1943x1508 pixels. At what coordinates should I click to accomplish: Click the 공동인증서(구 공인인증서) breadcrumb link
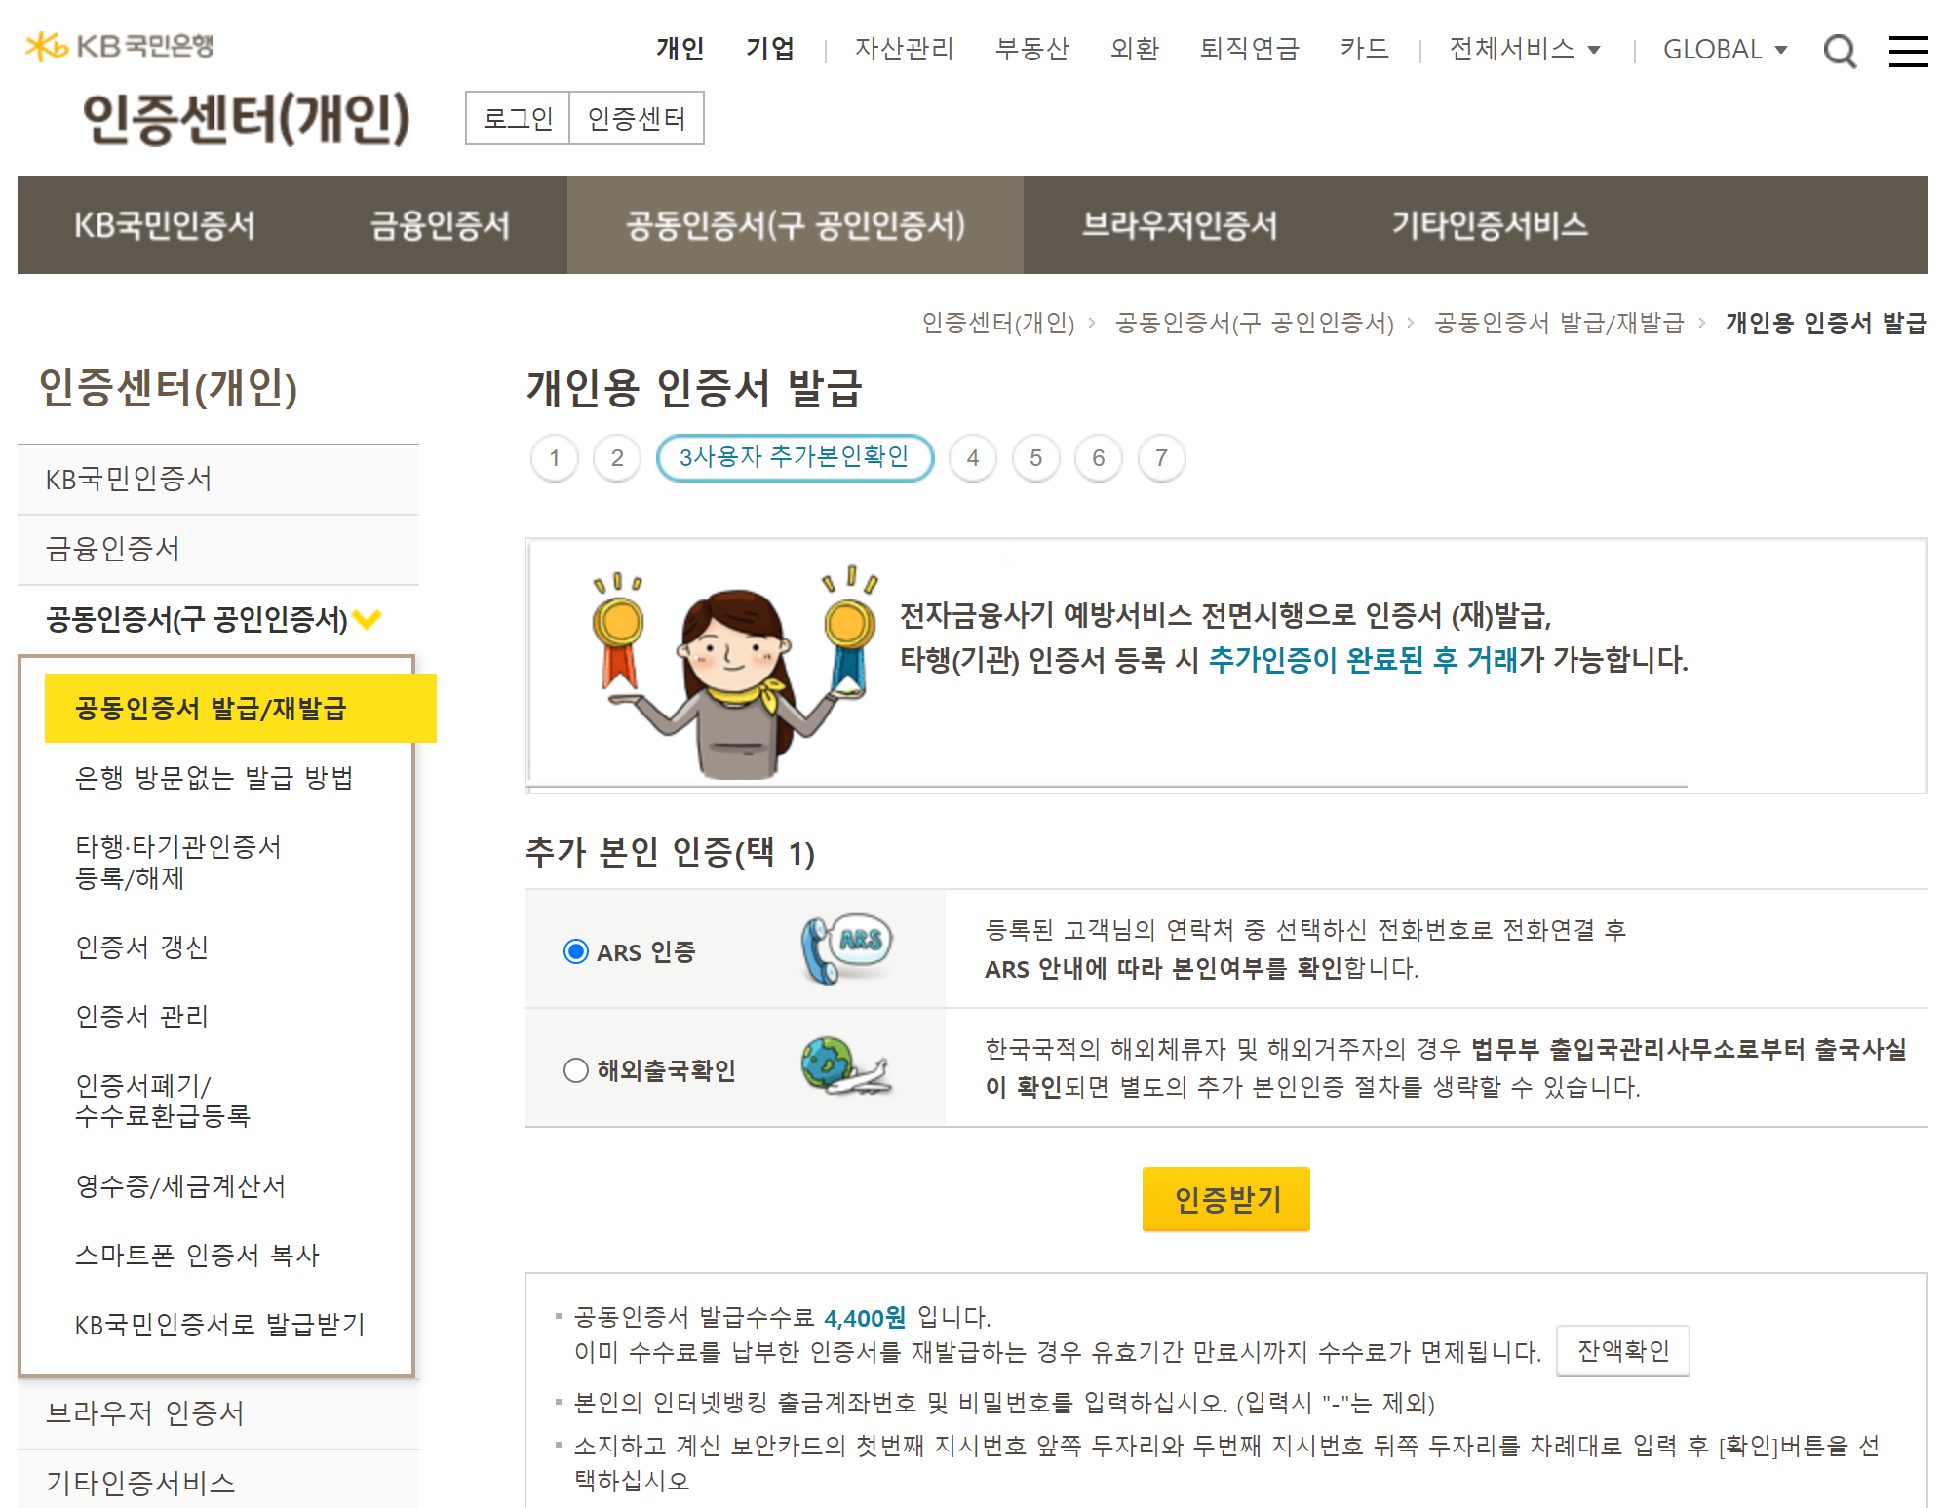(x=1255, y=323)
